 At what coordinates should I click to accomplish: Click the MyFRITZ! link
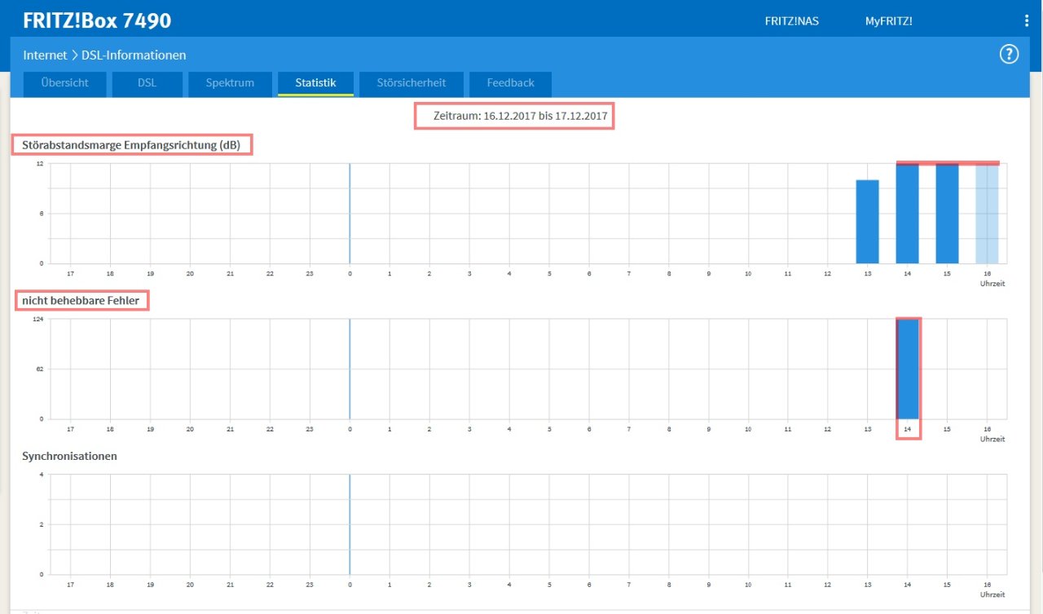click(888, 21)
